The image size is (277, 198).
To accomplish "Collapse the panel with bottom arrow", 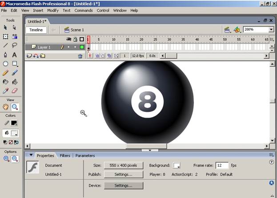I will point(150,150).
